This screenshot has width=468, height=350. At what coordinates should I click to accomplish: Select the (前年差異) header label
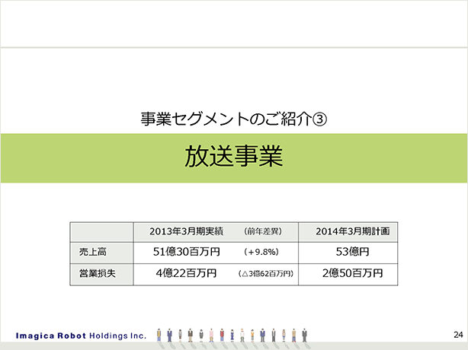point(263,231)
